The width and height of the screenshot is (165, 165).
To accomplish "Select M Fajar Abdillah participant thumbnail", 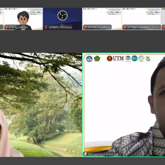I will (x=141, y=19).
